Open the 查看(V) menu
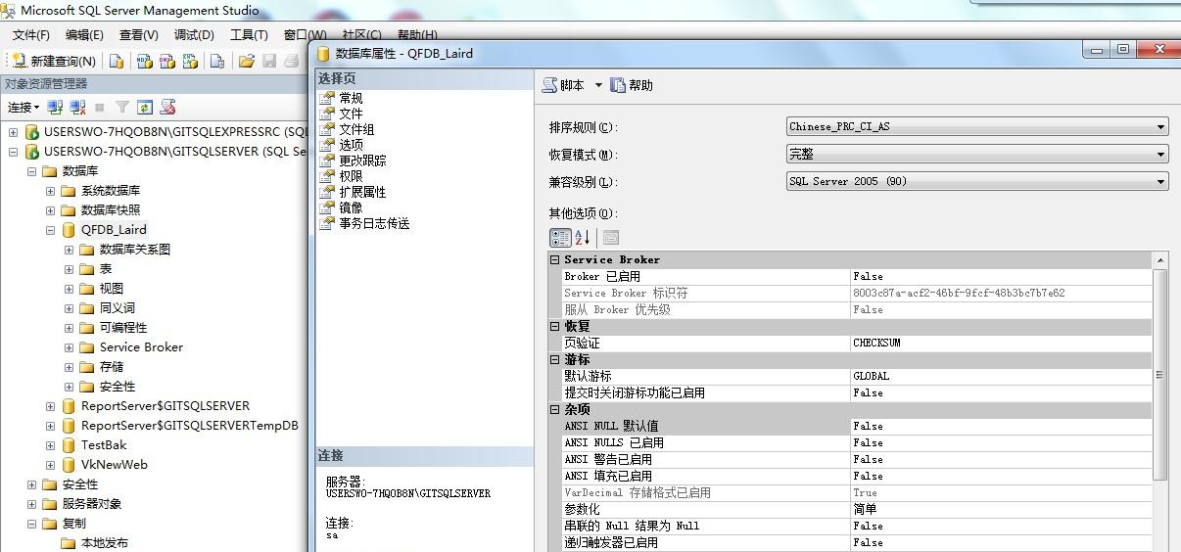The height and width of the screenshot is (552, 1181). [x=138, y=34]
